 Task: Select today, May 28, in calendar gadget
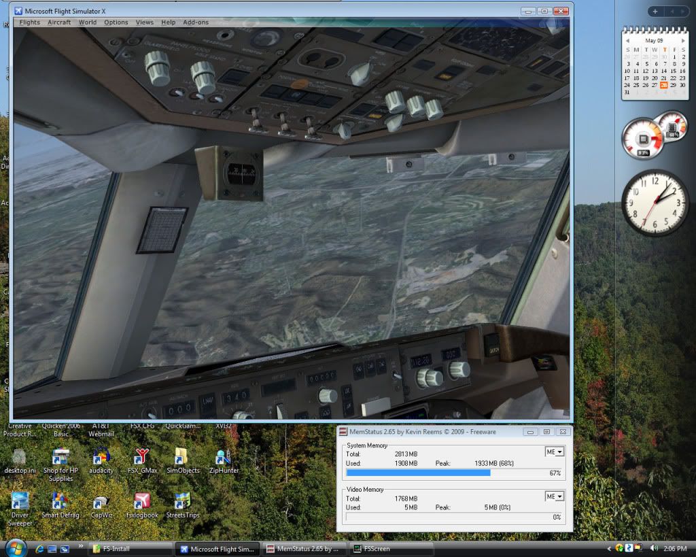coord(663,85)
